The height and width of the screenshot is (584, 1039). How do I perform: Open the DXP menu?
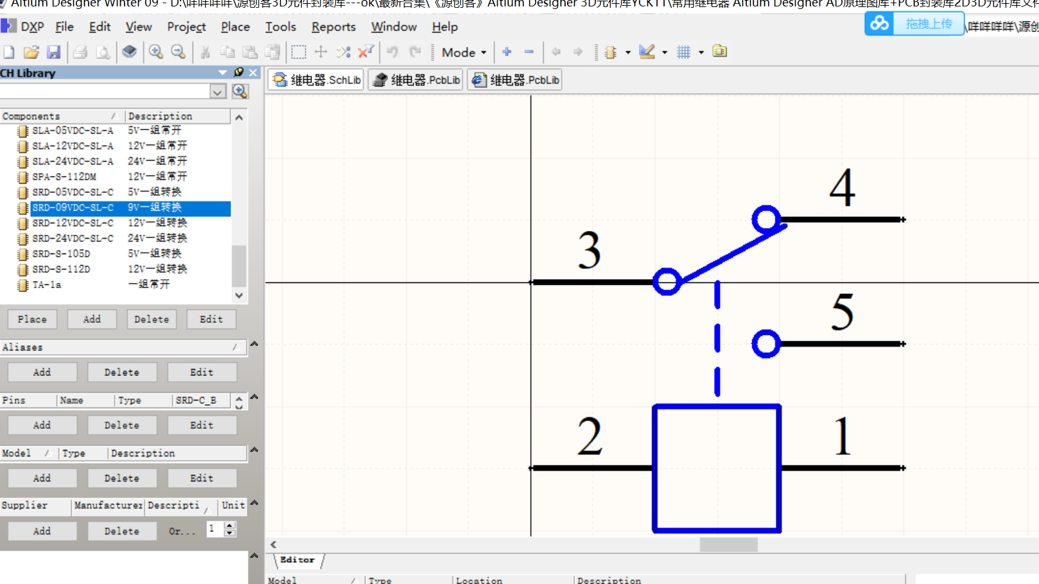24,27
